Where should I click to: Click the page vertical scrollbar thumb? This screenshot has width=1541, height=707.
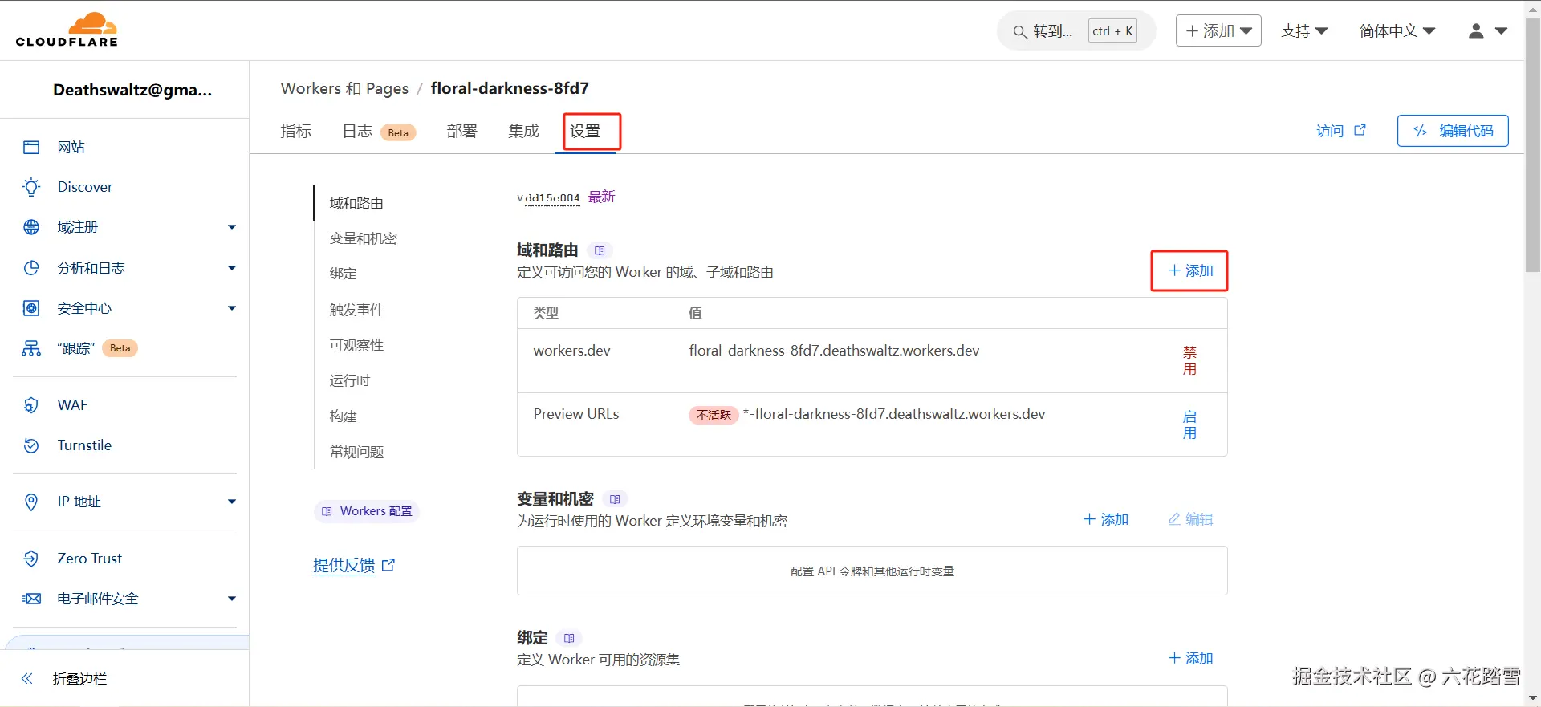pos(1533,144)
